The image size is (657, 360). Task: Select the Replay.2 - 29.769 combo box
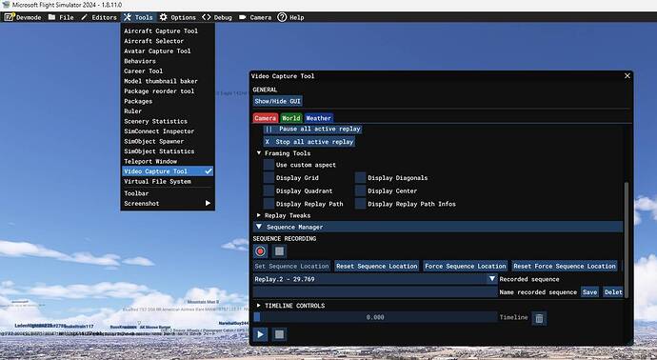pyautogui.click(x=375, y=279)
